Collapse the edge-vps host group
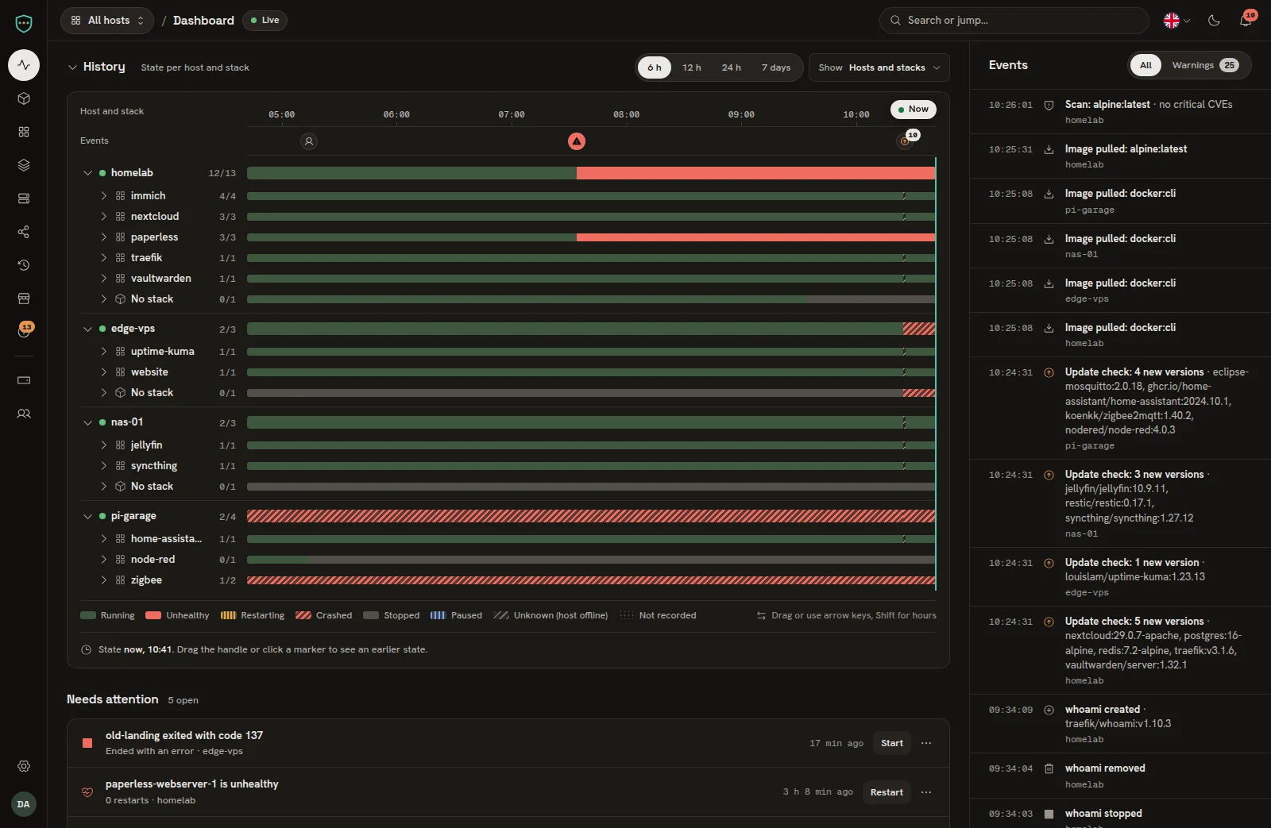1271x828 pixels. (87, 329)
